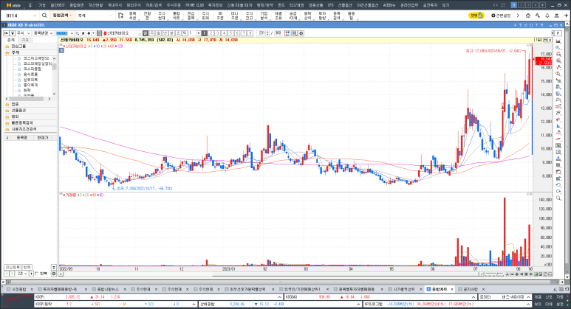Select chart layout slot 5 in chart toolbar

click(230, 33)
